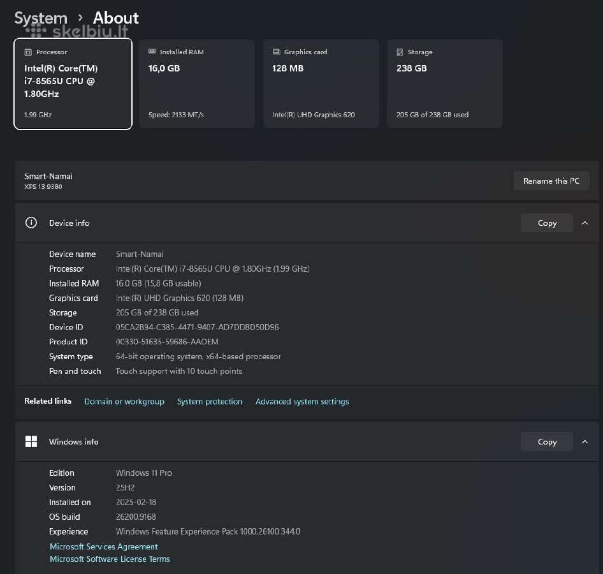Click Storage value 205 GB of 238 GB used in Device info
Image resolution: width=603 pixels, height=574 pixels.
[x=157, y=313]
